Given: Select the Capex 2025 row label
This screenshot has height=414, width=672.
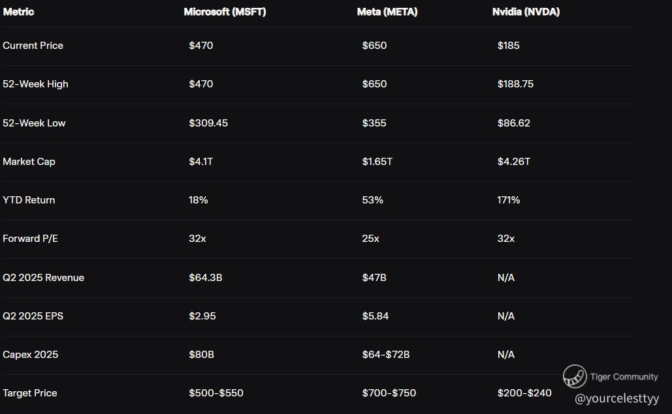Looking at the screenshot, I should point(30,355).
